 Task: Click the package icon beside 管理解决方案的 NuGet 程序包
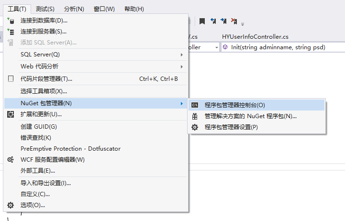tap(195, 116)
